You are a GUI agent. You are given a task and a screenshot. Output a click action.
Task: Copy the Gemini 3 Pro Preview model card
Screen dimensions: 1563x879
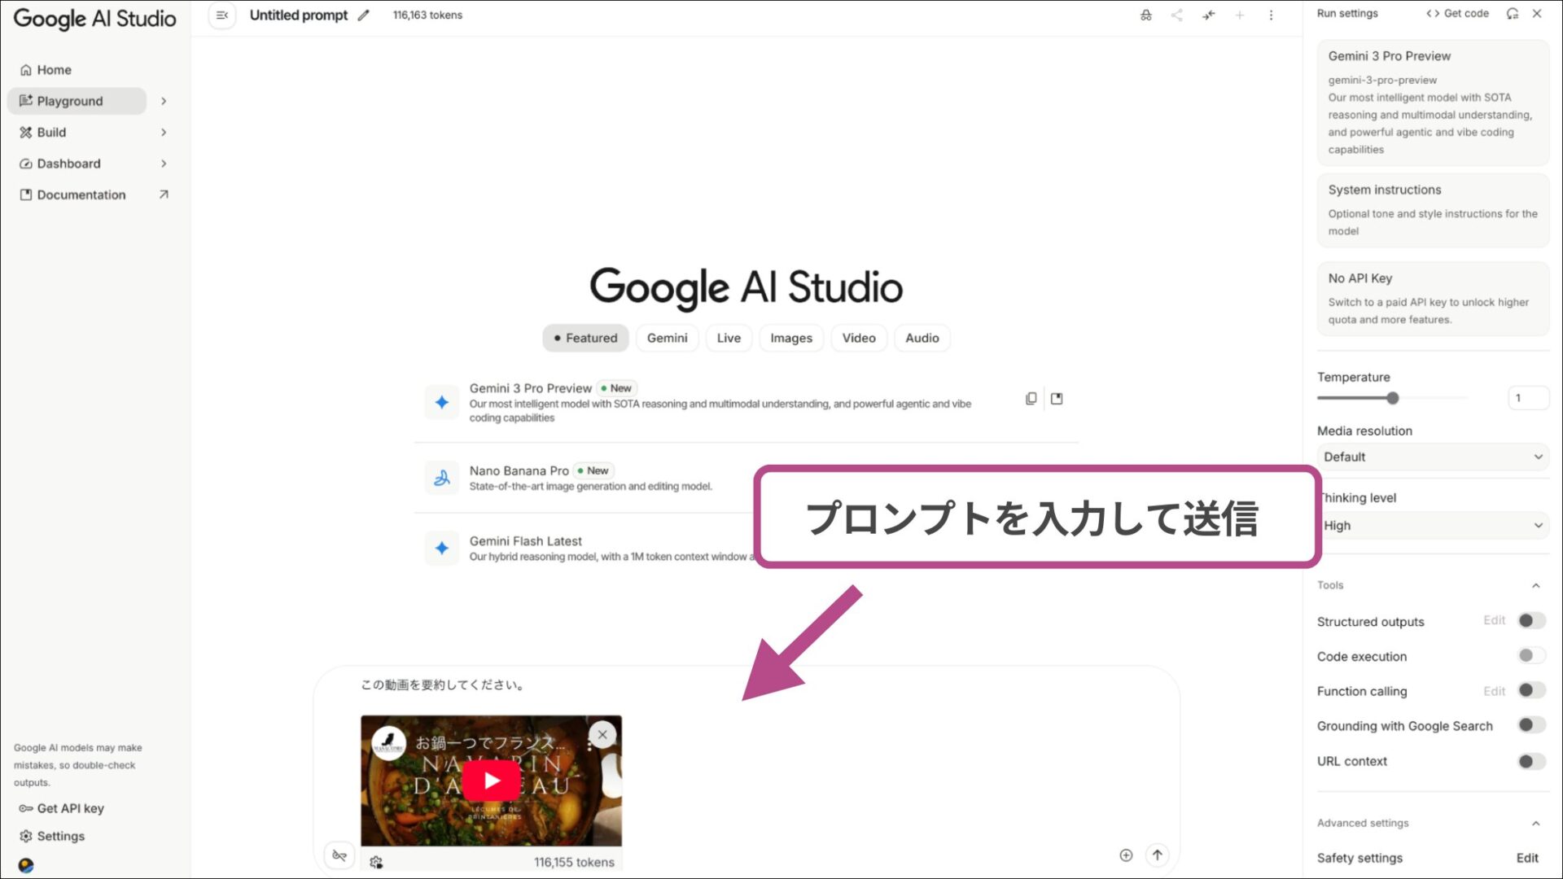click(1031, 398)
